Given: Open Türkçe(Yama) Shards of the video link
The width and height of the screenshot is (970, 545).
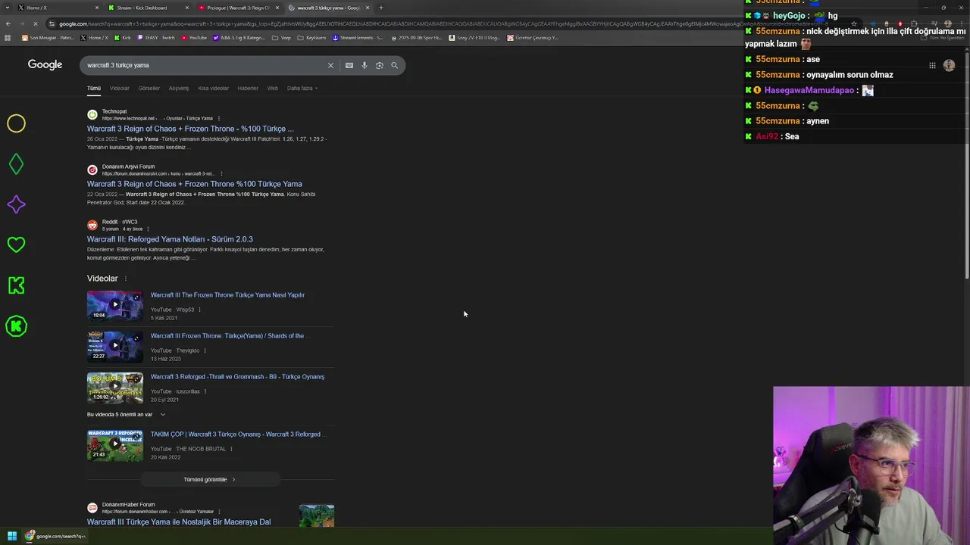Looking at the screenshot, I should (x=230, y=336).
